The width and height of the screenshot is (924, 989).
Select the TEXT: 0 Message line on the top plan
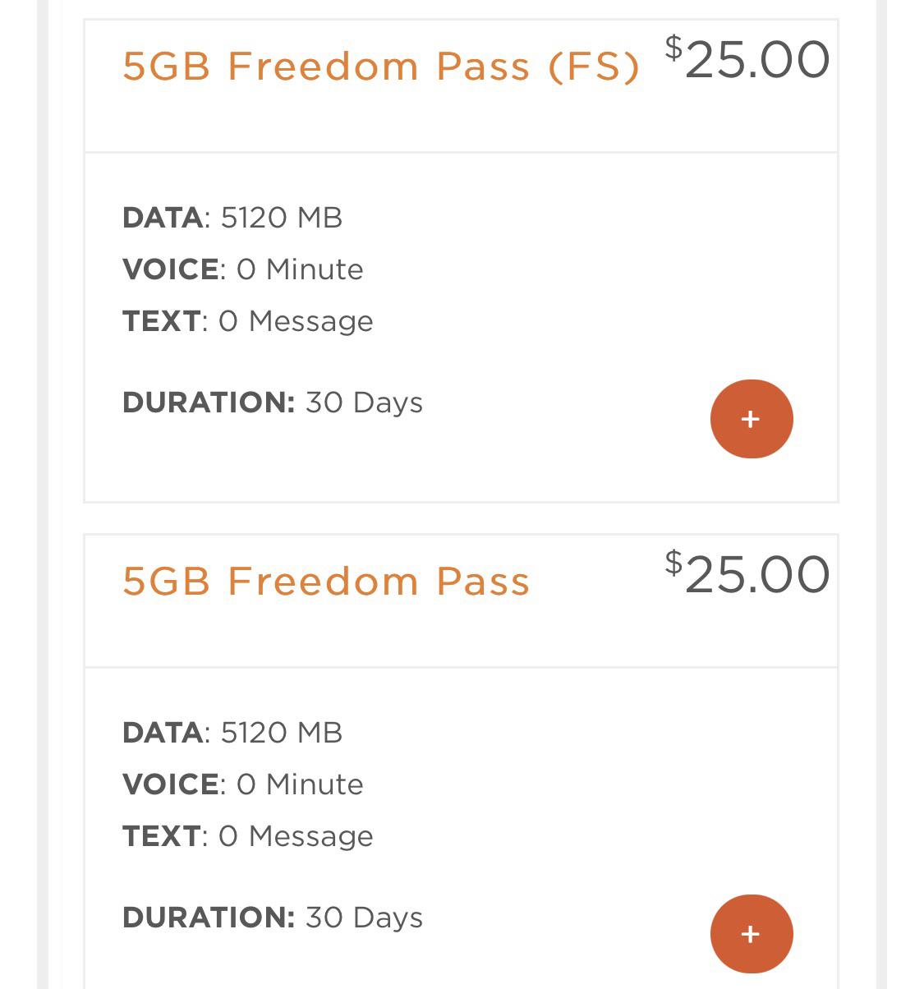pos(247,321)
